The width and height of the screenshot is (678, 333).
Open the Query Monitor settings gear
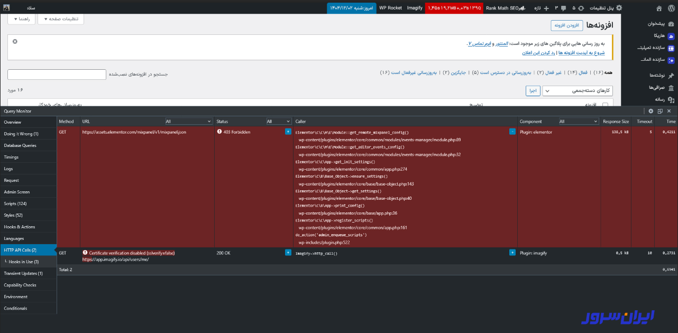pos(651,111)
